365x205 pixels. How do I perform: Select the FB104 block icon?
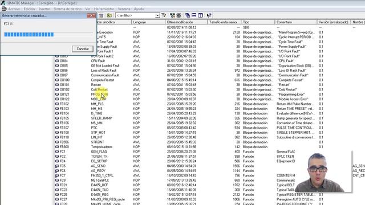pos(57,113)
